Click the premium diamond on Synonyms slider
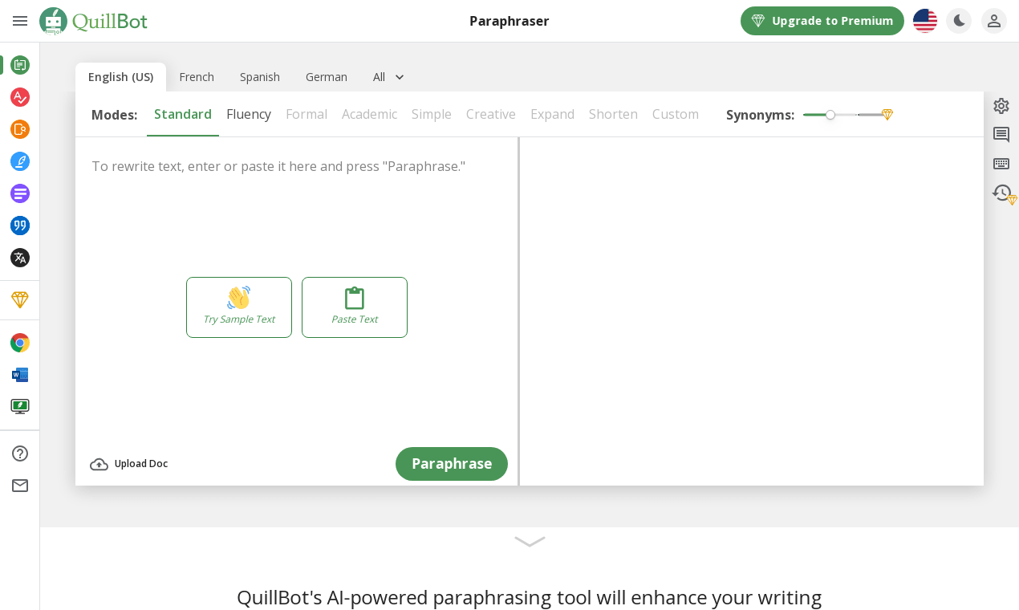 (887, 115)
